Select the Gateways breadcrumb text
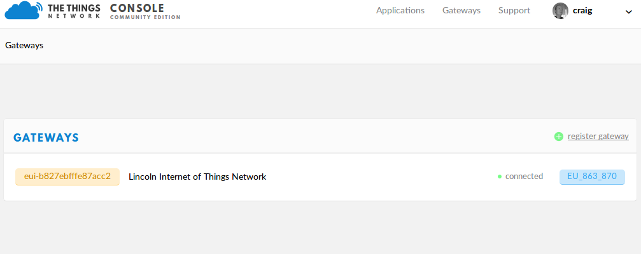The height and width of the screenshot is (254, 641). click(24, 46)
